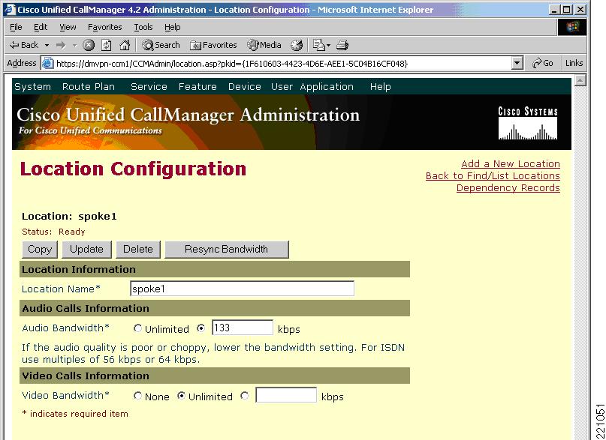Screen dimensions: 606x440
Task: Open the View menu
Action: (68, 27)
